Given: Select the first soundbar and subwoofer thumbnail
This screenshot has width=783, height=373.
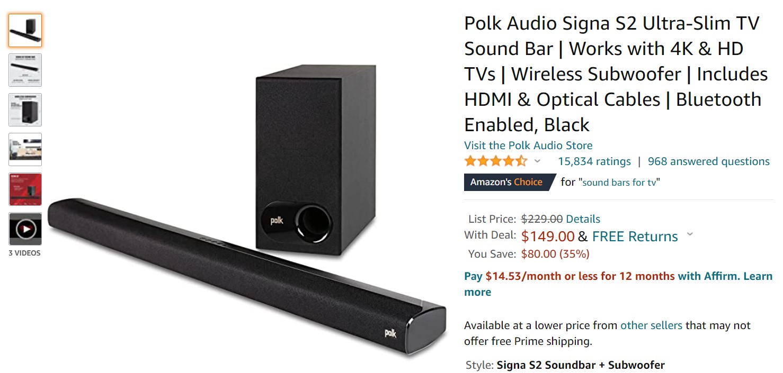Looking at the screenshot, I should [25, 30].
